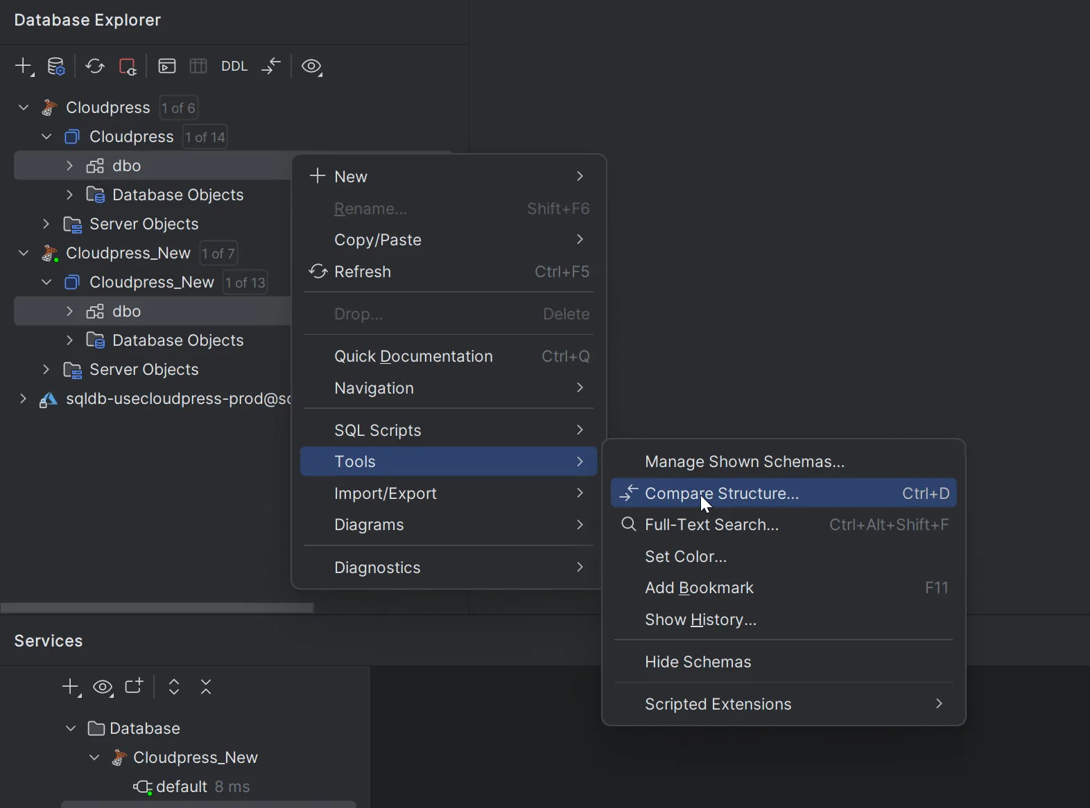Click Collapse All icon in Services toolbar
1090x808 pixels.
point(206,687)
